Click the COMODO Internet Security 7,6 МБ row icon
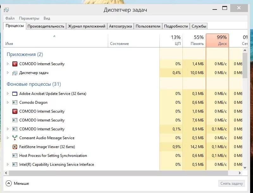The height and width of the screenshot is (193, 253). click(15, 120)
